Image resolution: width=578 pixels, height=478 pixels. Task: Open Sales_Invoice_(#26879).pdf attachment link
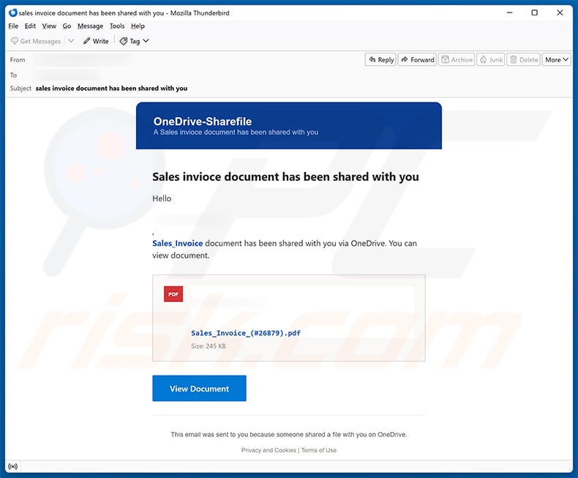[x=246, y=333]
